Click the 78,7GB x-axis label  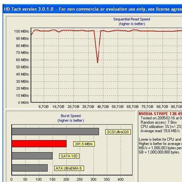(147, 107)
